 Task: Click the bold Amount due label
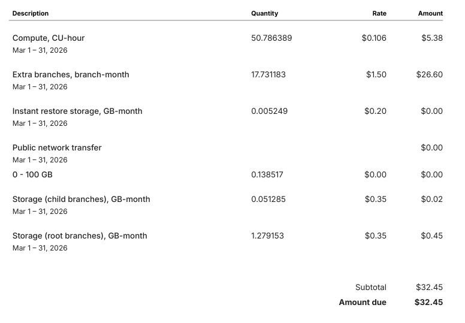(x=363, y=302)
